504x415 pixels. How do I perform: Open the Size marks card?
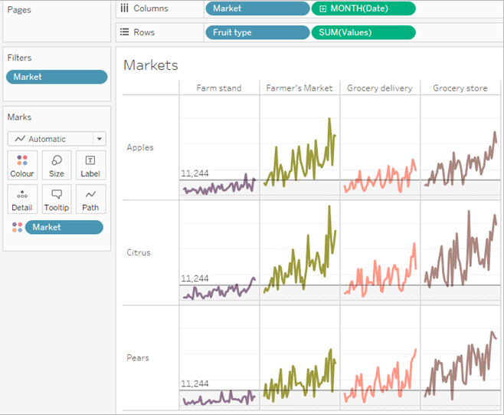[x=57, y=166]
